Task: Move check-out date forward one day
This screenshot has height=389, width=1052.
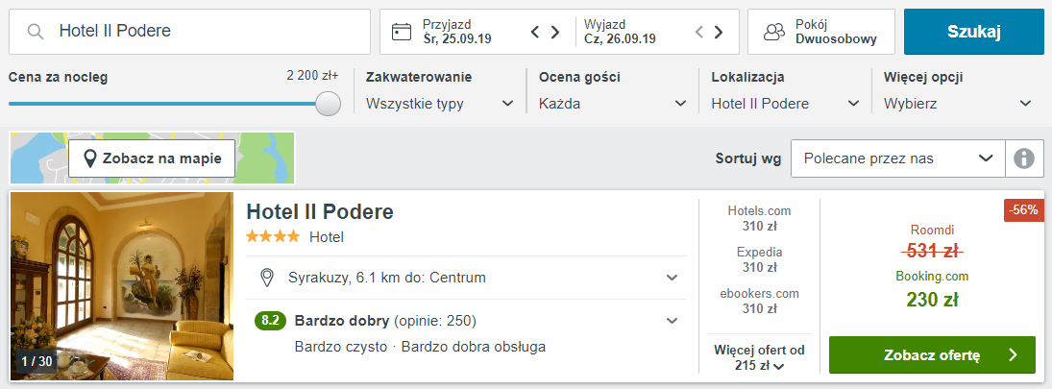Action: (719, 32)
